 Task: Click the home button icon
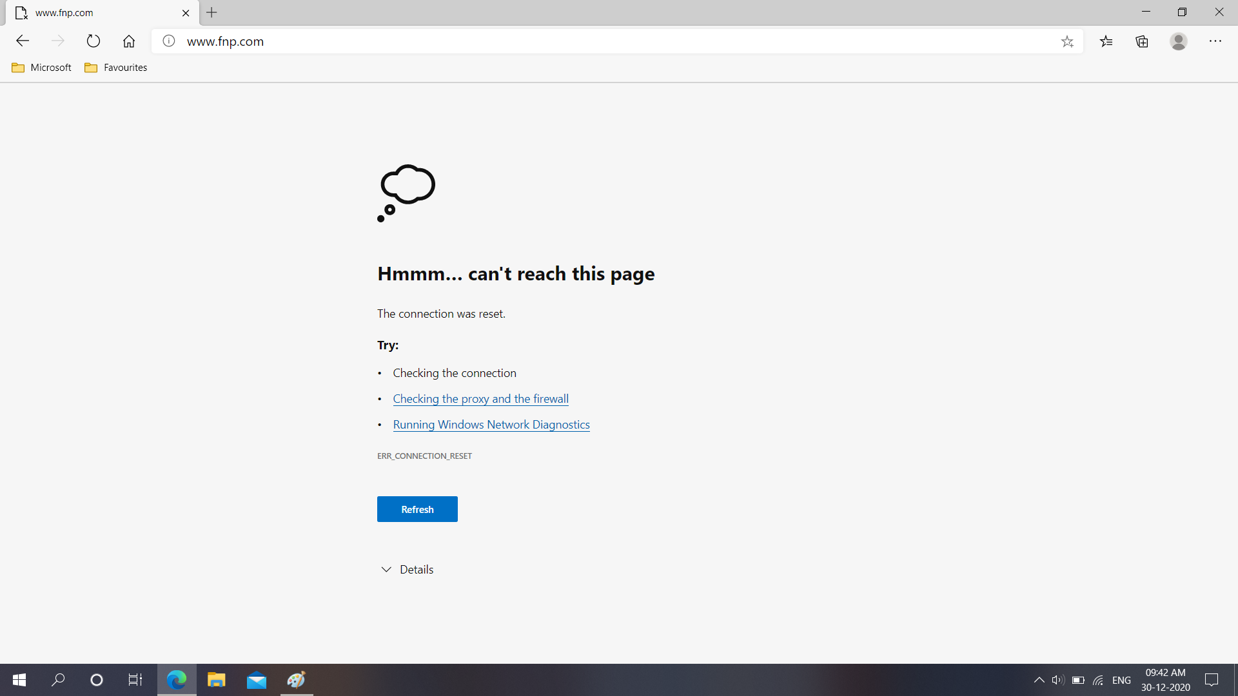coord(129,41)
